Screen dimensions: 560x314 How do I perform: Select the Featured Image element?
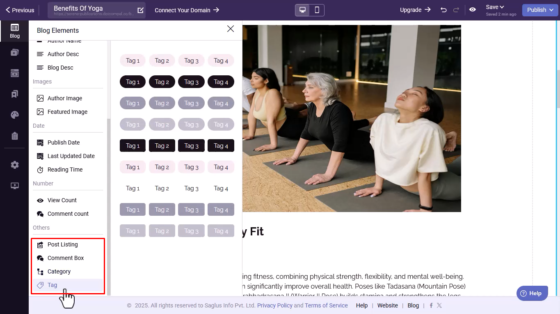coord(68,112)
